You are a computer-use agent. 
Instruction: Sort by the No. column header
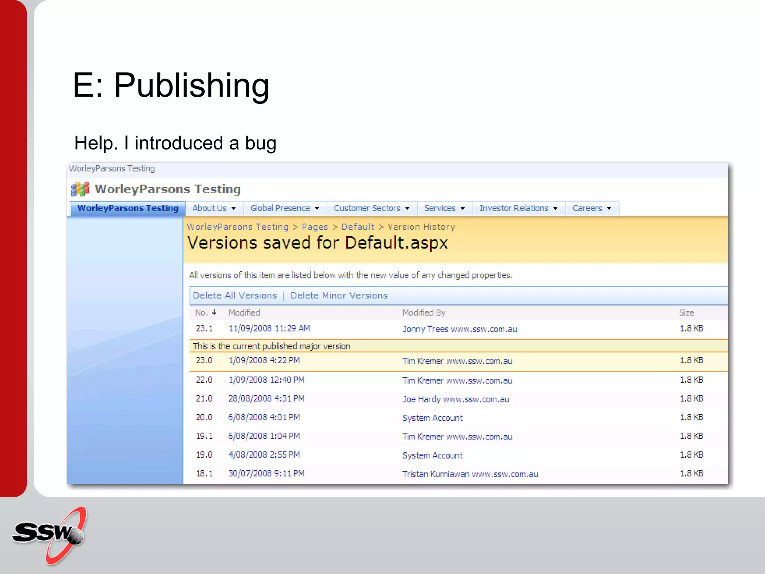point(201,312)
